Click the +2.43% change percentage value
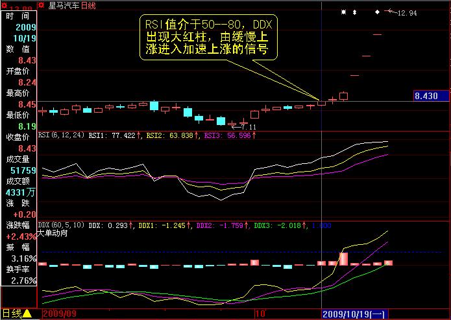 22,236
